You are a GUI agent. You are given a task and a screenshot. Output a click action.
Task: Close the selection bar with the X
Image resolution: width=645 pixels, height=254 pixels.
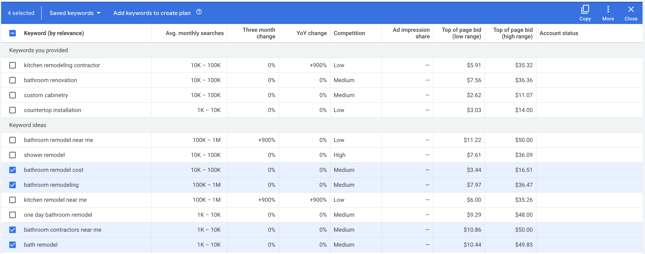(x=631, y=13)
